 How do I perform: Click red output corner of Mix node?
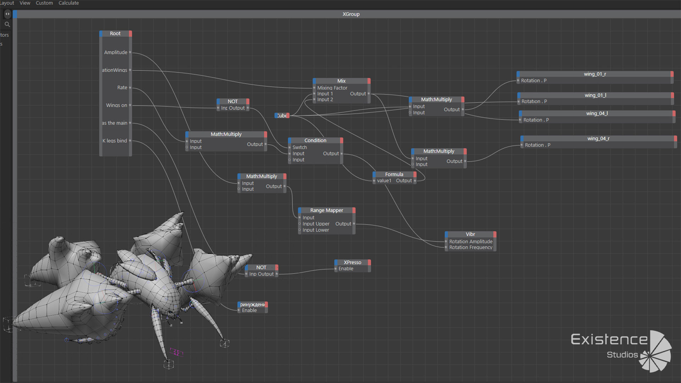pos(369,81)
